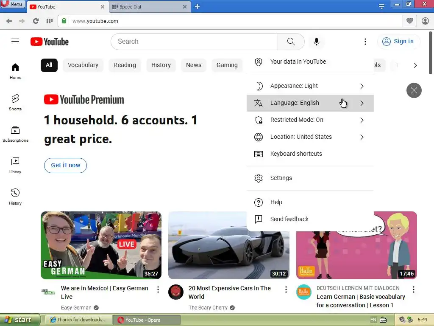Open History in the sidebar
Viewport: 434px width, 326px height.
click(15, 197)
